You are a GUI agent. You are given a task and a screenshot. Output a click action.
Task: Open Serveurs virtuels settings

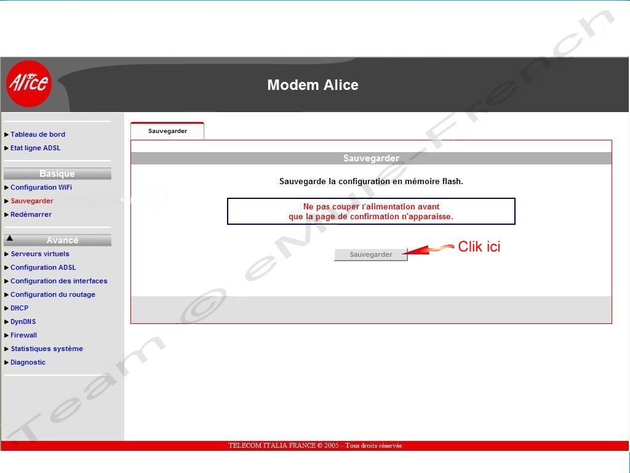(x=40, y=254)
